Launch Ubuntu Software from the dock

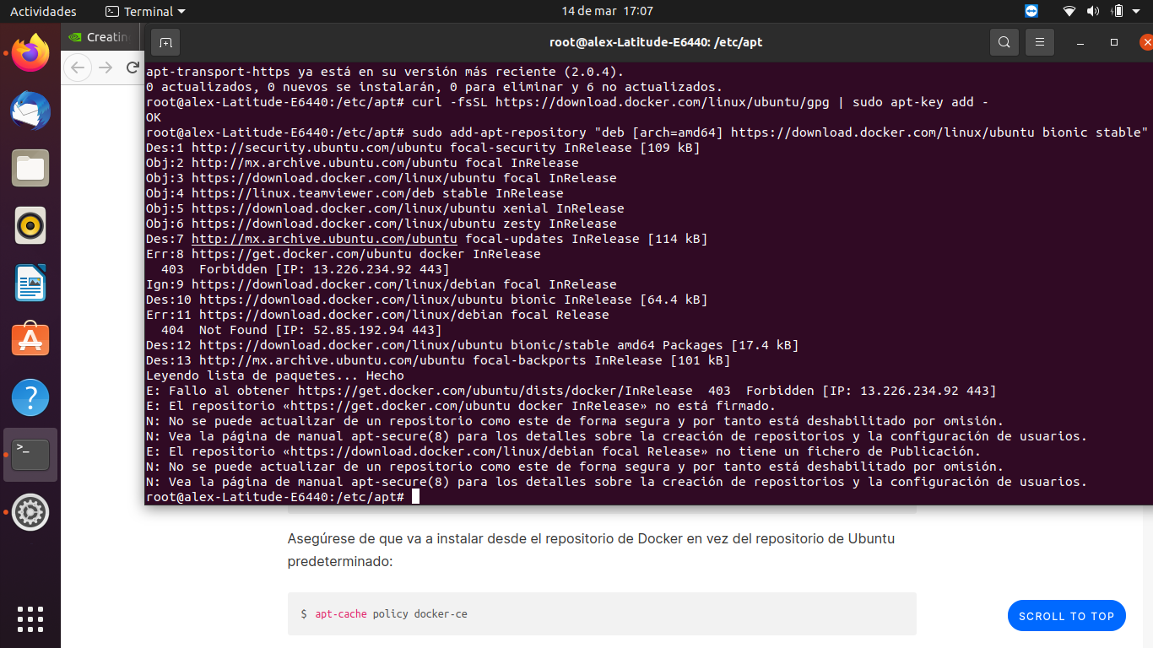coord(30,339)
